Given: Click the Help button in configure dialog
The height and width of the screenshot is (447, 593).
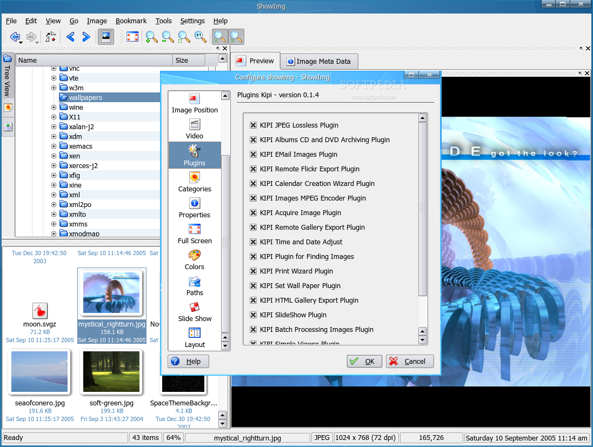Looking at the screenshot, I should coord(188,361).
